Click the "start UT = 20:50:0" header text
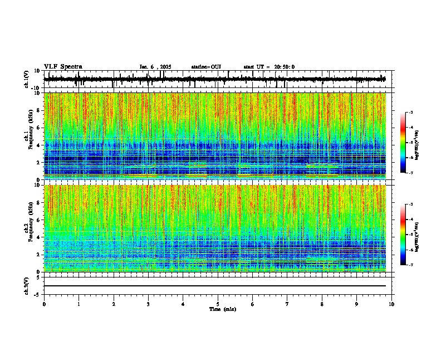Image resolution: width=441 pixels, height=341 pixels. [x=269, y=67]
